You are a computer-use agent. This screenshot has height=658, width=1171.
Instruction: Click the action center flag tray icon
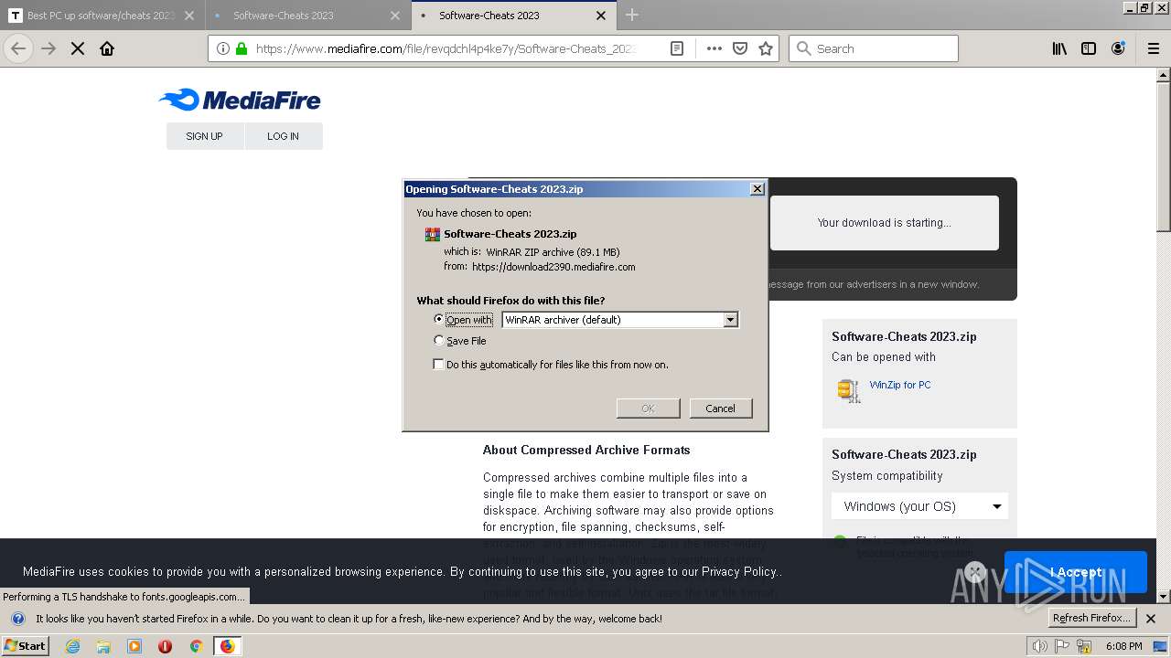coord(1063,646)
